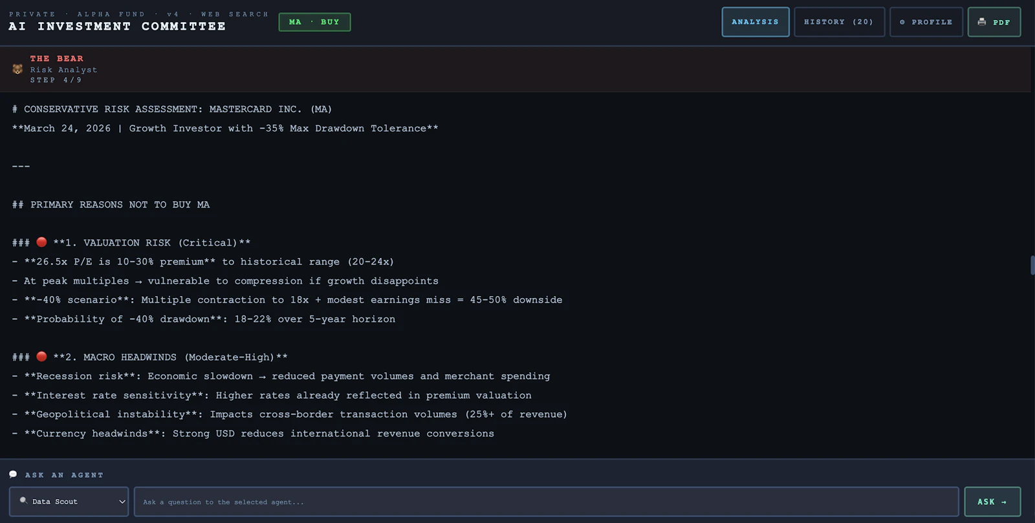Viewport: 1035px width, 523px height.
Task: Click the 'Recession risk' bullet line
Action: (281, 376)
